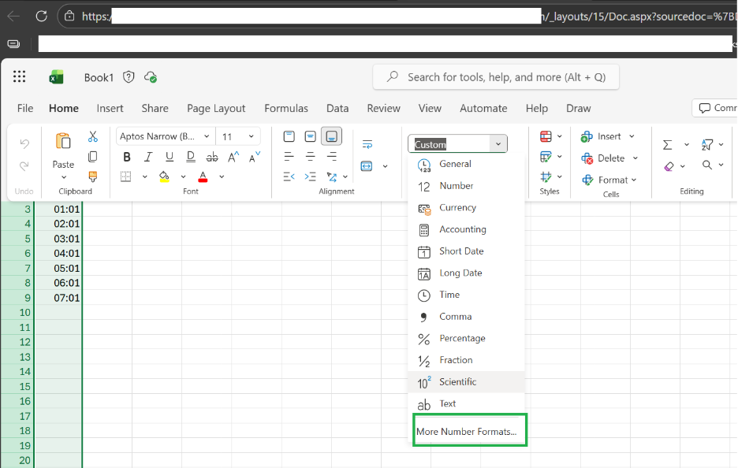Switch to the Formulas tab
Viewport: 738px width, 468px height.
(x=286, y=108)
